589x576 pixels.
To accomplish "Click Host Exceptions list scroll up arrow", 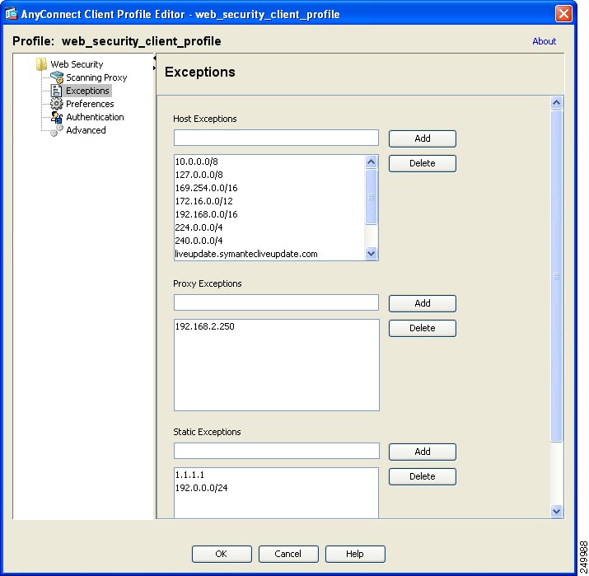I will (x=372, y=162).
